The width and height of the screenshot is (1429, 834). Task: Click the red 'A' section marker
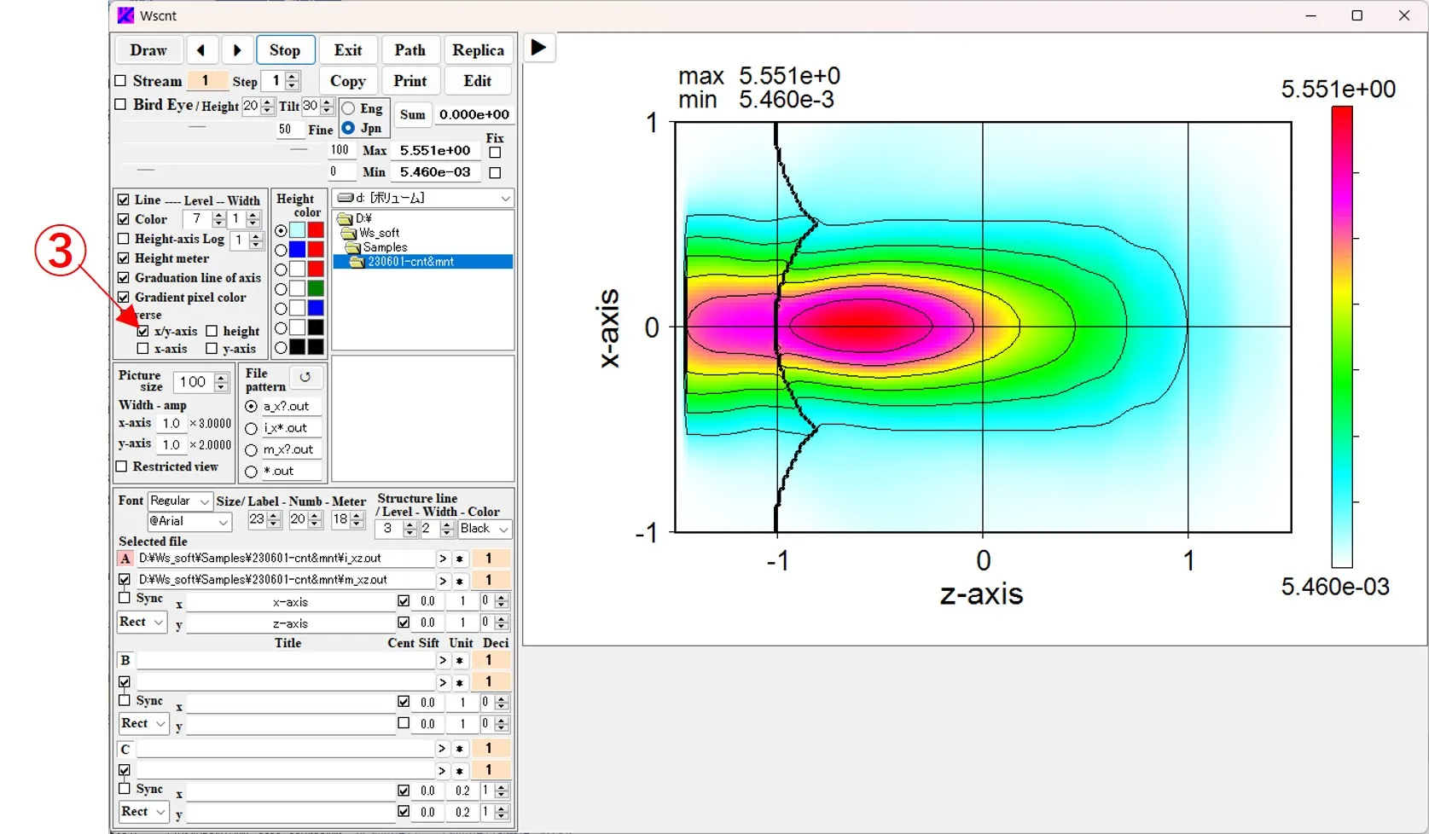tap(125, 559)
